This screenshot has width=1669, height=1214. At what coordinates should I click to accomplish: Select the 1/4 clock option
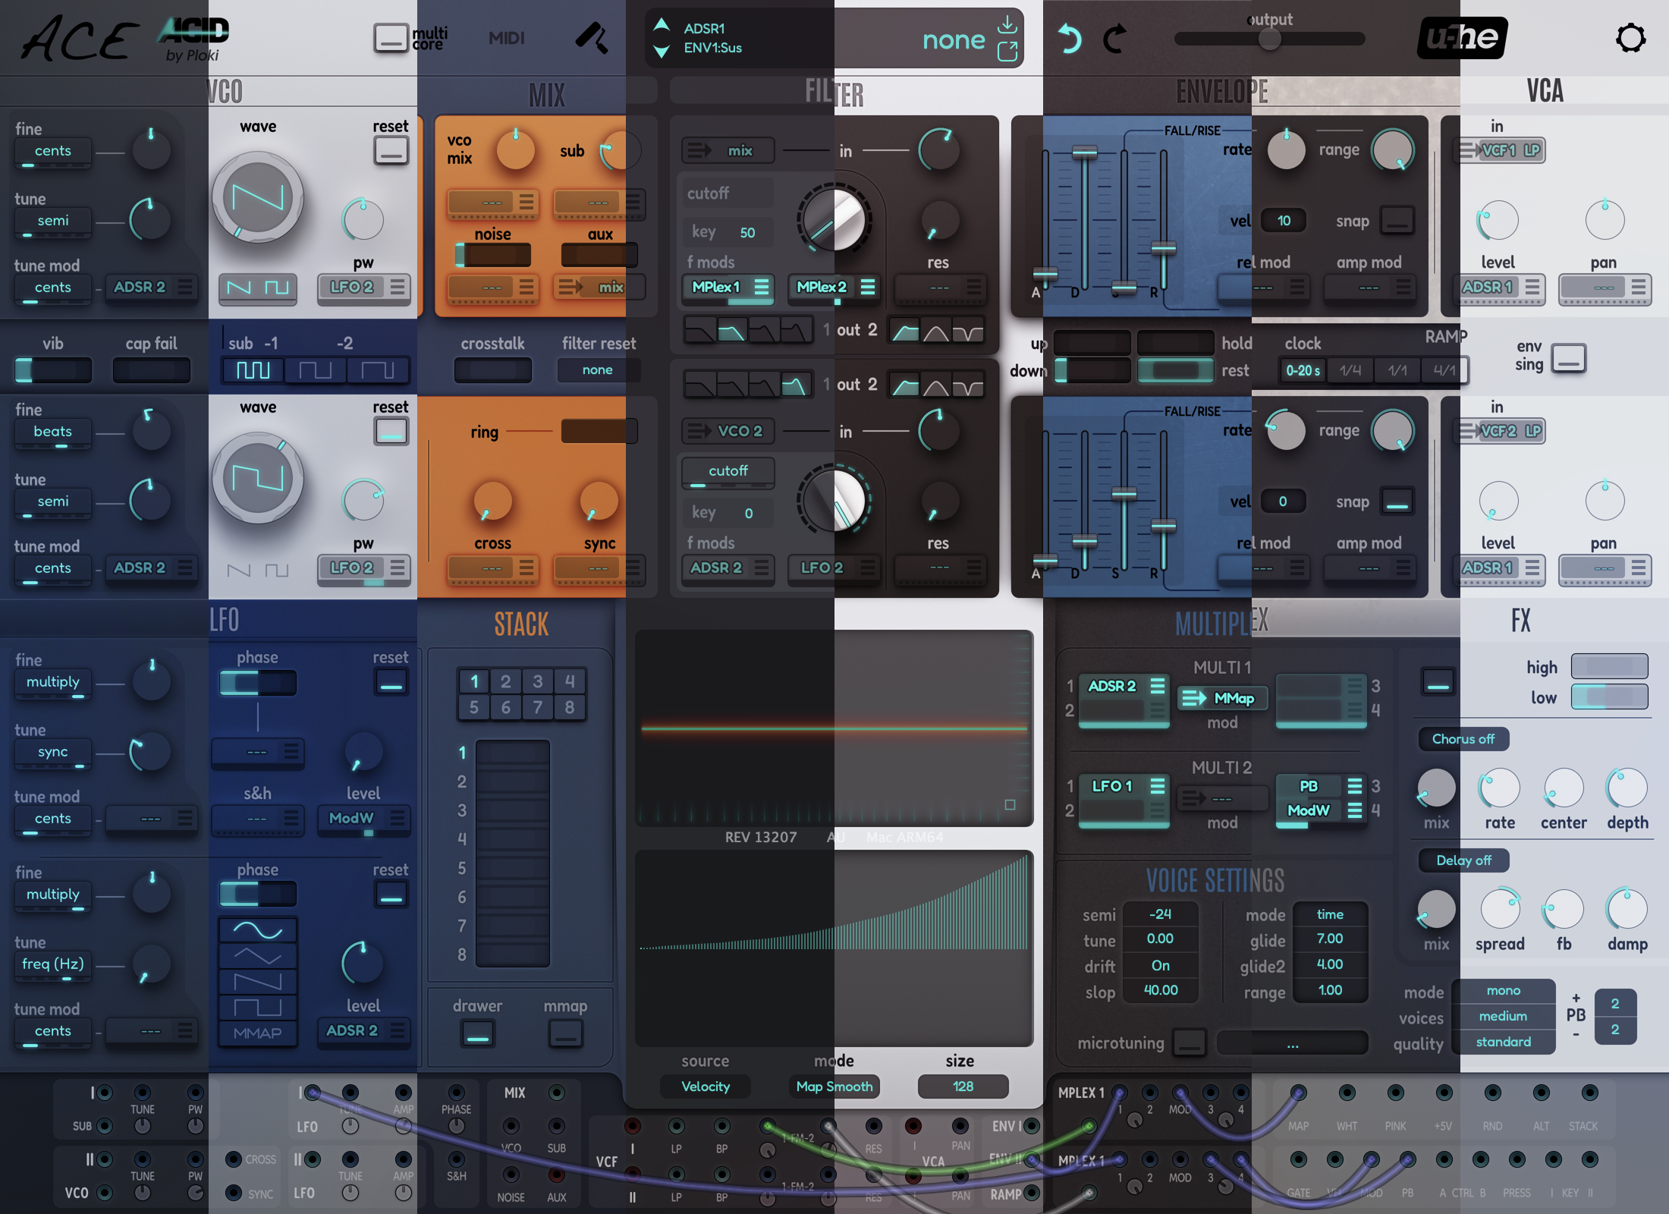1350,370
